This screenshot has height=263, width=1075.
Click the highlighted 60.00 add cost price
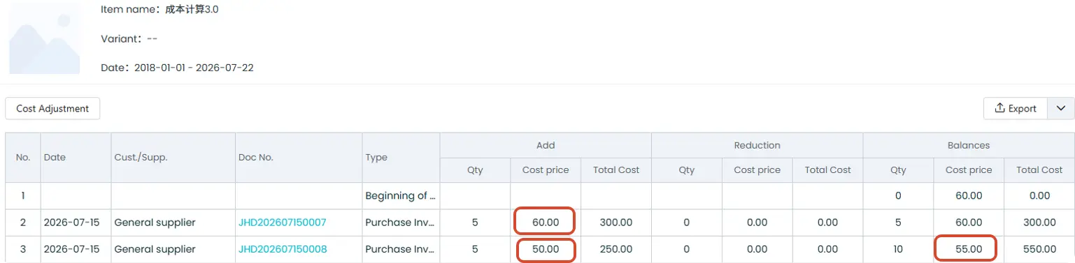tap(546, 223)
